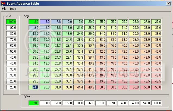Viewport: 173px width, 111px height.
Task: Click the 19.8 deg spark cell
Action: coord(56,39)
